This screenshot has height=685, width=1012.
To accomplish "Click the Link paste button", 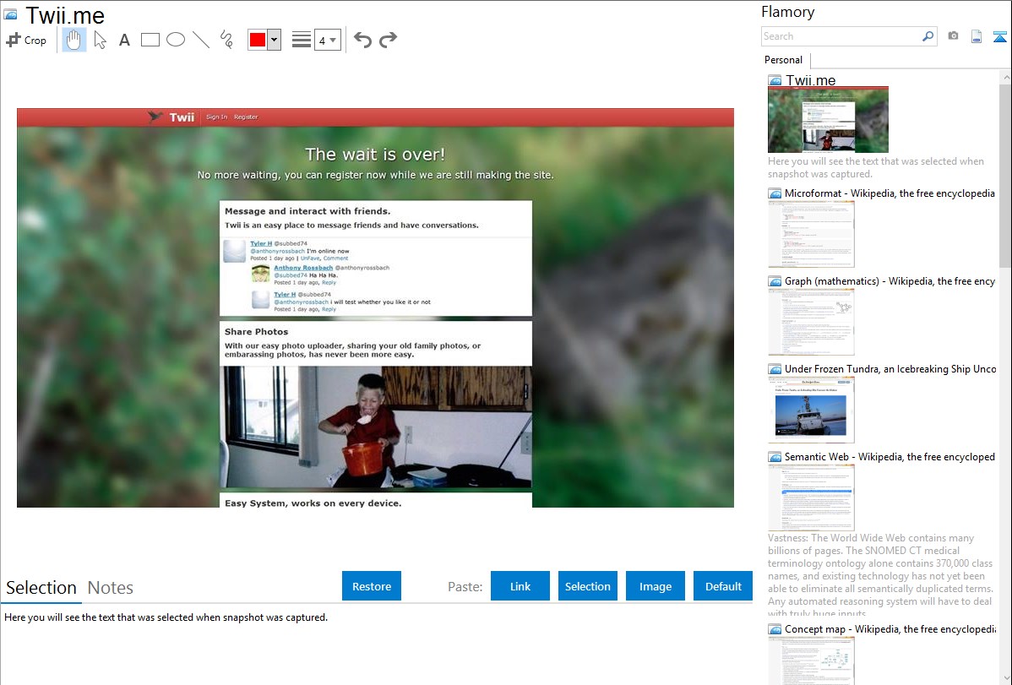I will (x=520, y=586).
